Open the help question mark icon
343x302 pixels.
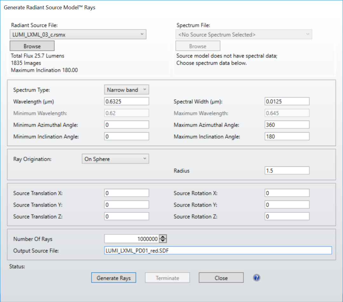pos(256,278)
